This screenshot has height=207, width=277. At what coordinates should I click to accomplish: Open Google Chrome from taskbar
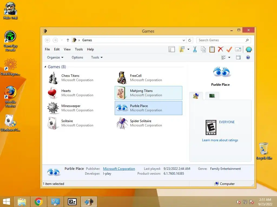[38, 202]
